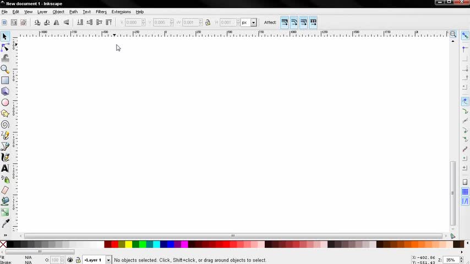Open the Layer menu
Image resolution: width=470 pixels, height=264 pixels.
[x=42, y=12]
